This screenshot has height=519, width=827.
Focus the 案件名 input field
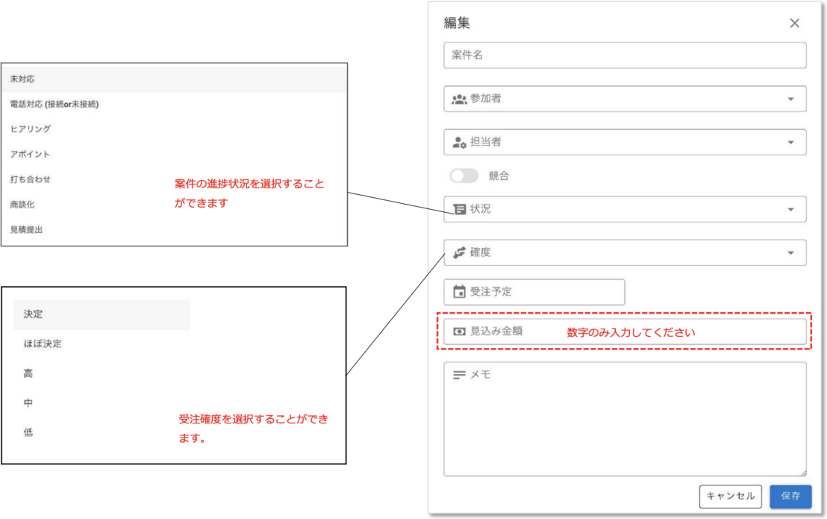[x=625, y=55]
